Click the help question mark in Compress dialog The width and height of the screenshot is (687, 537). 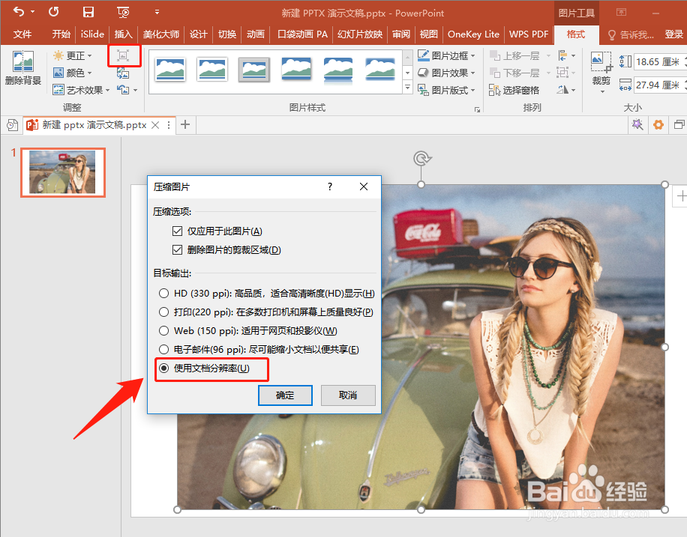click(330, 187)
